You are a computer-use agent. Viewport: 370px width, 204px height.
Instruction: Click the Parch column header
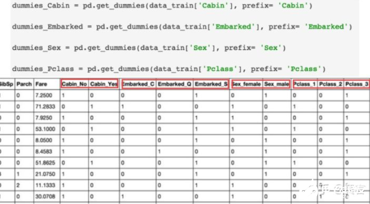24,84
